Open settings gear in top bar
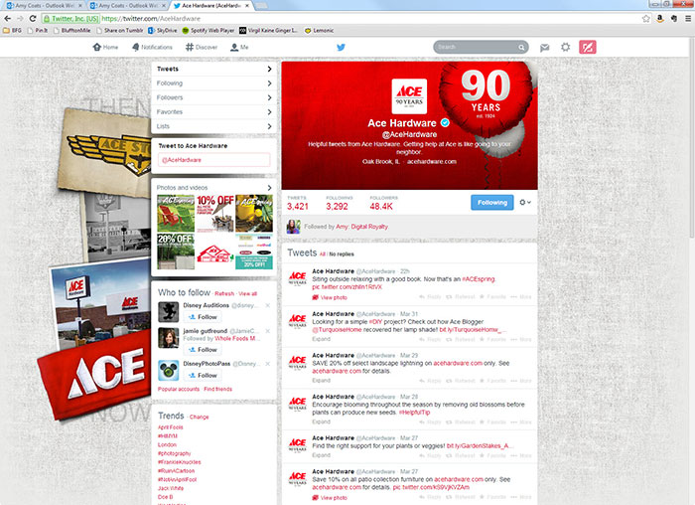The width and height of the screenshot is (695, 505). (565, 47)
